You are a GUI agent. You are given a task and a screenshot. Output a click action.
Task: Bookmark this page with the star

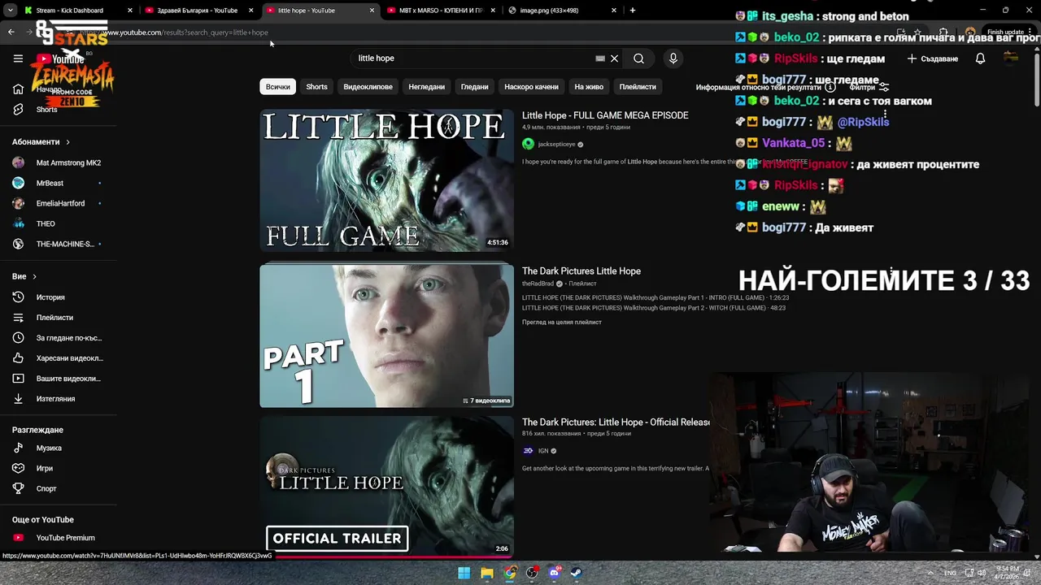click(917, 32)
